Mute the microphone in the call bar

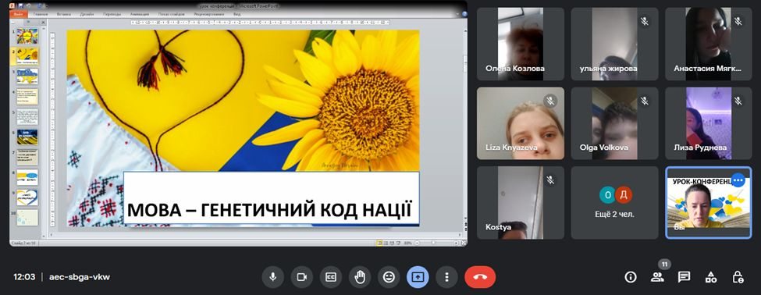click(x=272, y=277)
